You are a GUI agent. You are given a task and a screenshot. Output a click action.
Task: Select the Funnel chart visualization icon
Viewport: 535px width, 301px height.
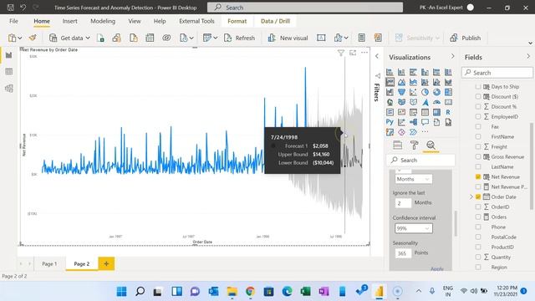tap(401, 92)
